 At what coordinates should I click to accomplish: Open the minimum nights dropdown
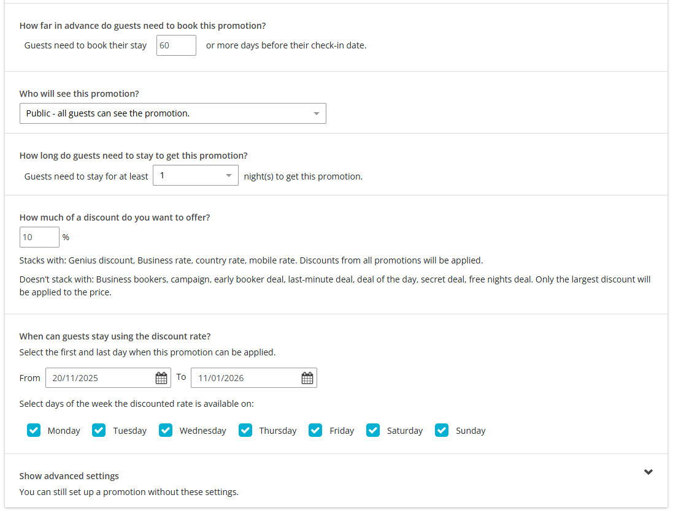(x=195, y=176)
